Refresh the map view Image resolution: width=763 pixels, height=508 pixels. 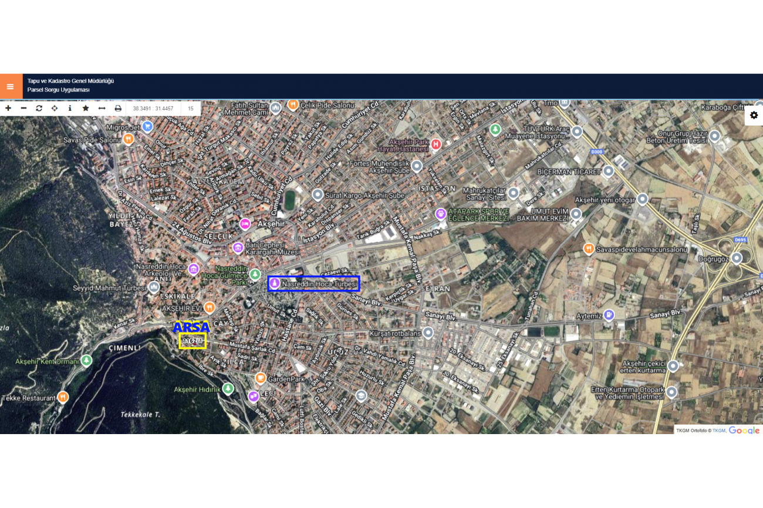pos(39,109)
